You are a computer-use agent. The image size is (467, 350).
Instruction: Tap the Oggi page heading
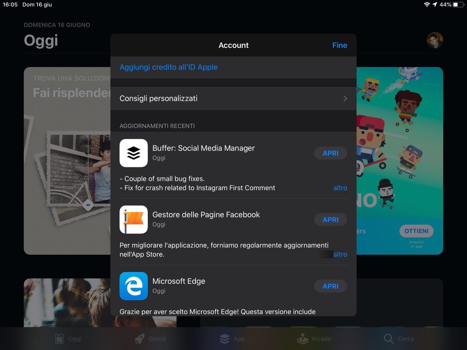click(x=41, y=40)
